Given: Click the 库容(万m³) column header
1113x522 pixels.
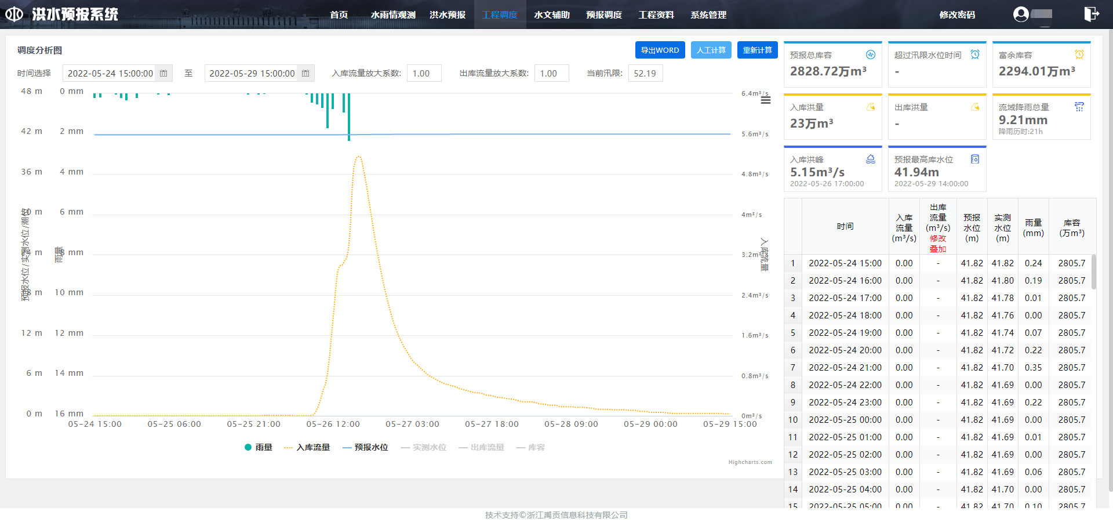Looking at the screenshot, I should click(1072, 227).
